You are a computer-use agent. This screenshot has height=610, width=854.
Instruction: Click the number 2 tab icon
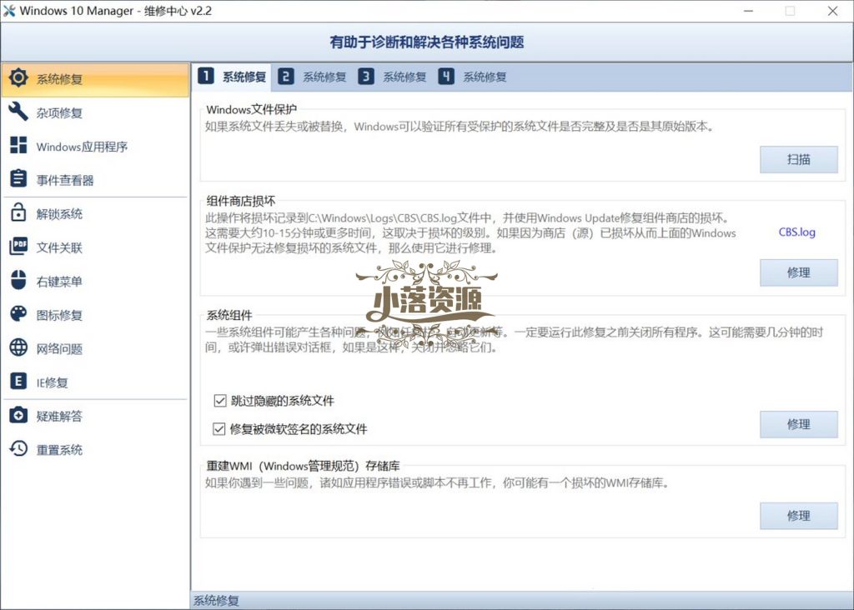[x=285, y=76]
